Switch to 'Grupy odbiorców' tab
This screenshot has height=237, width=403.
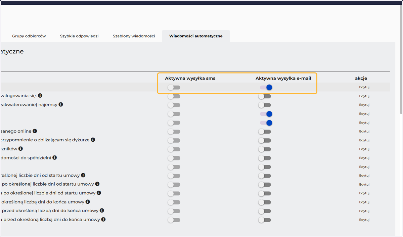(x=29, y=36)
